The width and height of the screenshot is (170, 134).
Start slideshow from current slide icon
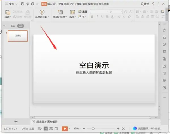tap(42, 12)
